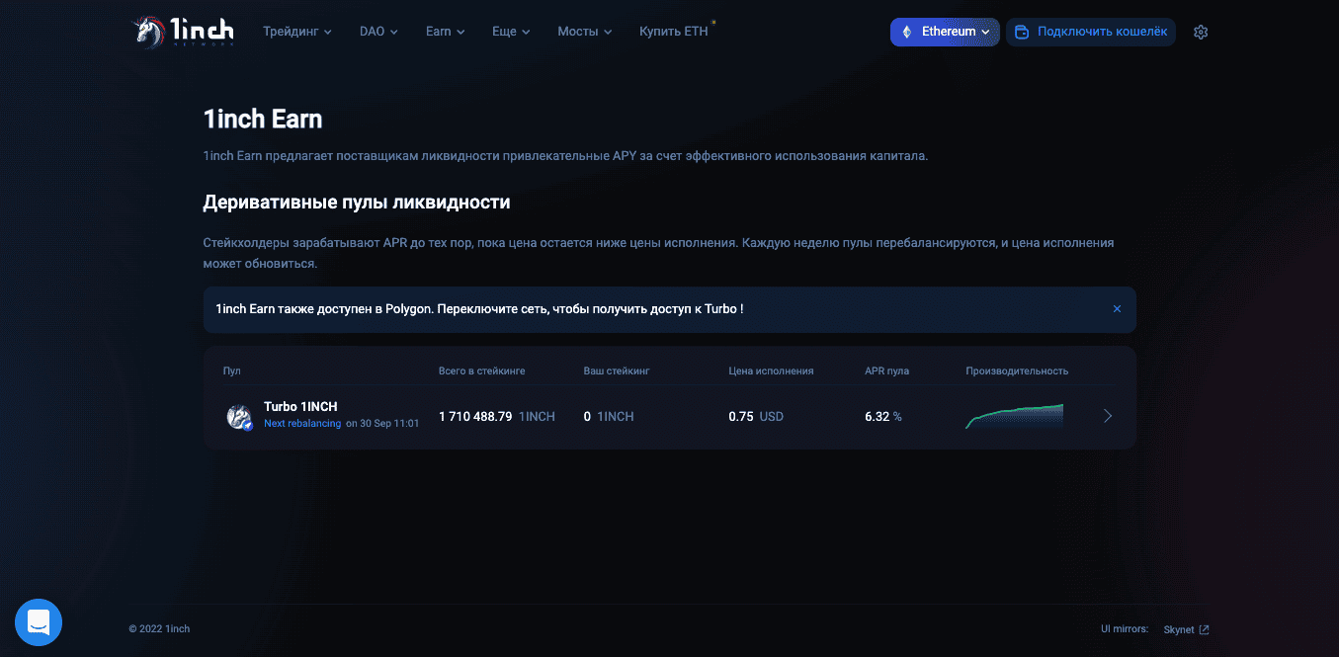The height and width of the screenshot is (657, 1339).
Task: Click the Всего в стейкинге column header
Action: (x=482, y=371)
